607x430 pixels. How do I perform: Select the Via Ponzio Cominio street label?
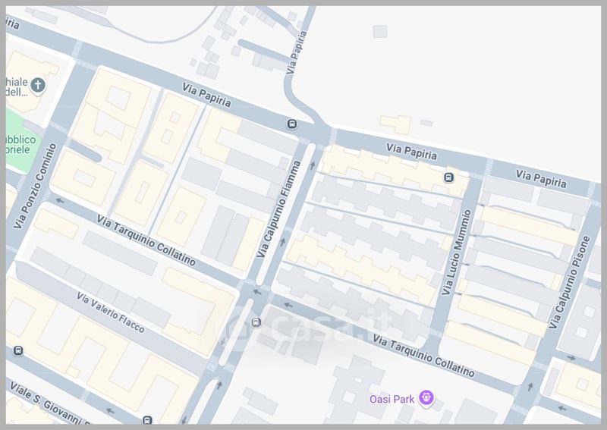point(35,186)
